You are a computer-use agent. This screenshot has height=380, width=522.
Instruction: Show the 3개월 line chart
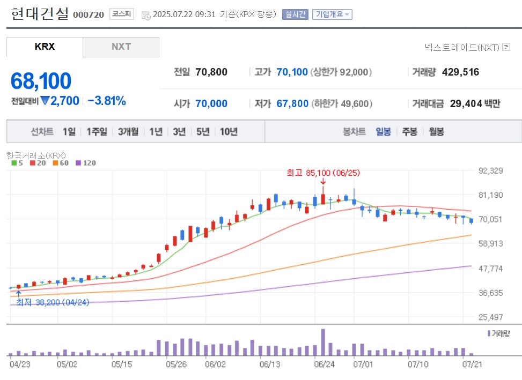(128, 132)
